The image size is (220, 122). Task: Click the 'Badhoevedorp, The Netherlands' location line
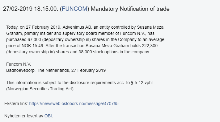[38, 70]
